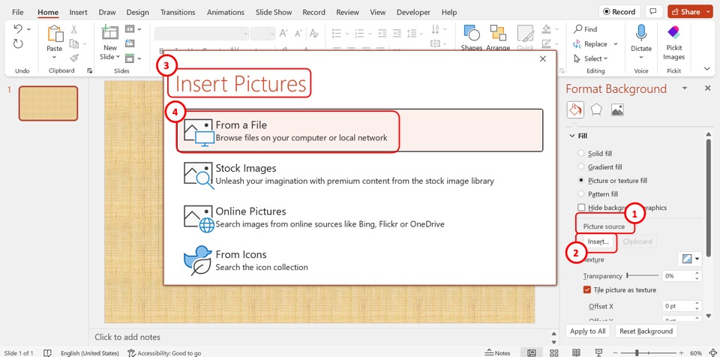Close the Insert Pictures dialog

[x=543, y=58]
